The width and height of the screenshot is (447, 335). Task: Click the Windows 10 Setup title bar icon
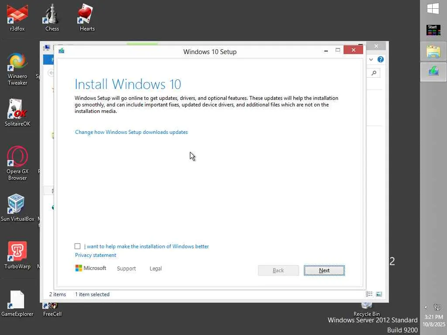61,51
